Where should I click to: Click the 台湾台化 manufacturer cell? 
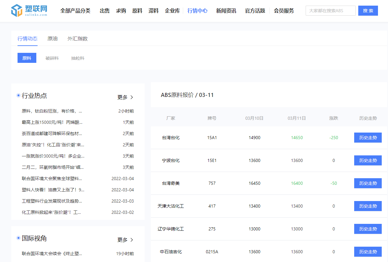coord(171,138)
